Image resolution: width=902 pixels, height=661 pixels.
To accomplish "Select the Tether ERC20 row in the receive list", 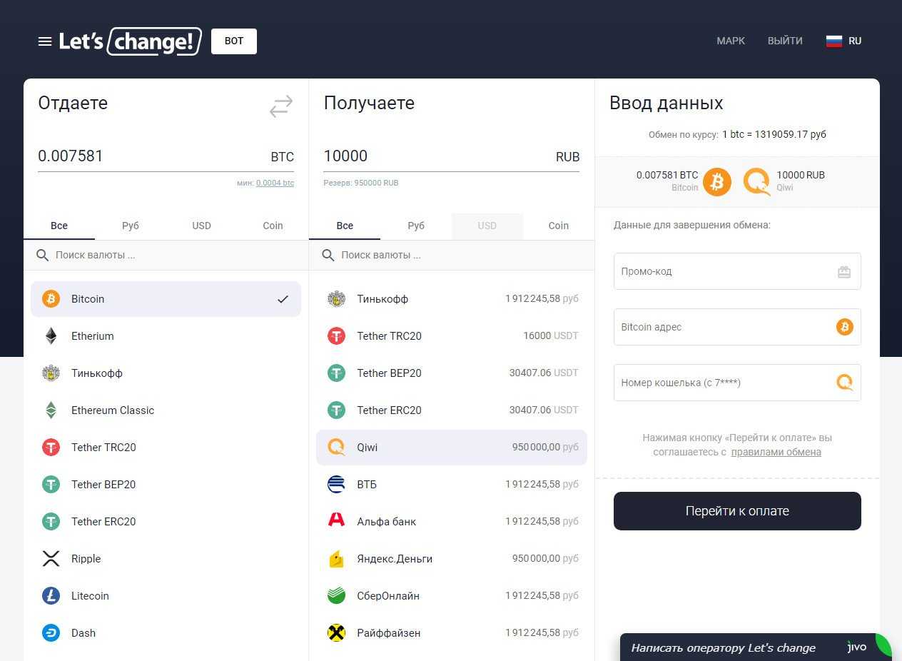I will point(452,410).
